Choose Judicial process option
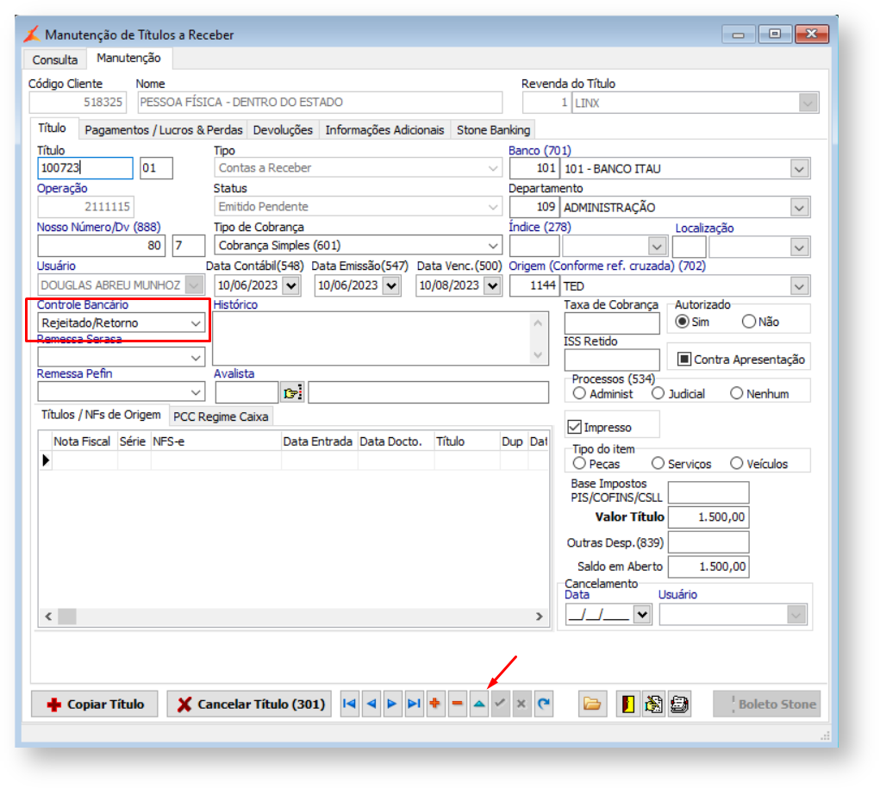The width and height of the screenshot is (880, 789). click(x=658, y=394)
